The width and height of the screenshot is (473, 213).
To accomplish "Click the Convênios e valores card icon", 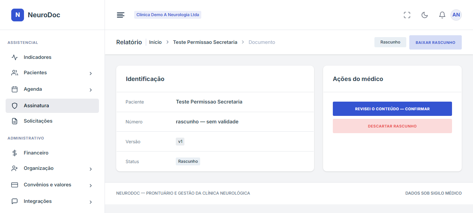I will (15, 185).
